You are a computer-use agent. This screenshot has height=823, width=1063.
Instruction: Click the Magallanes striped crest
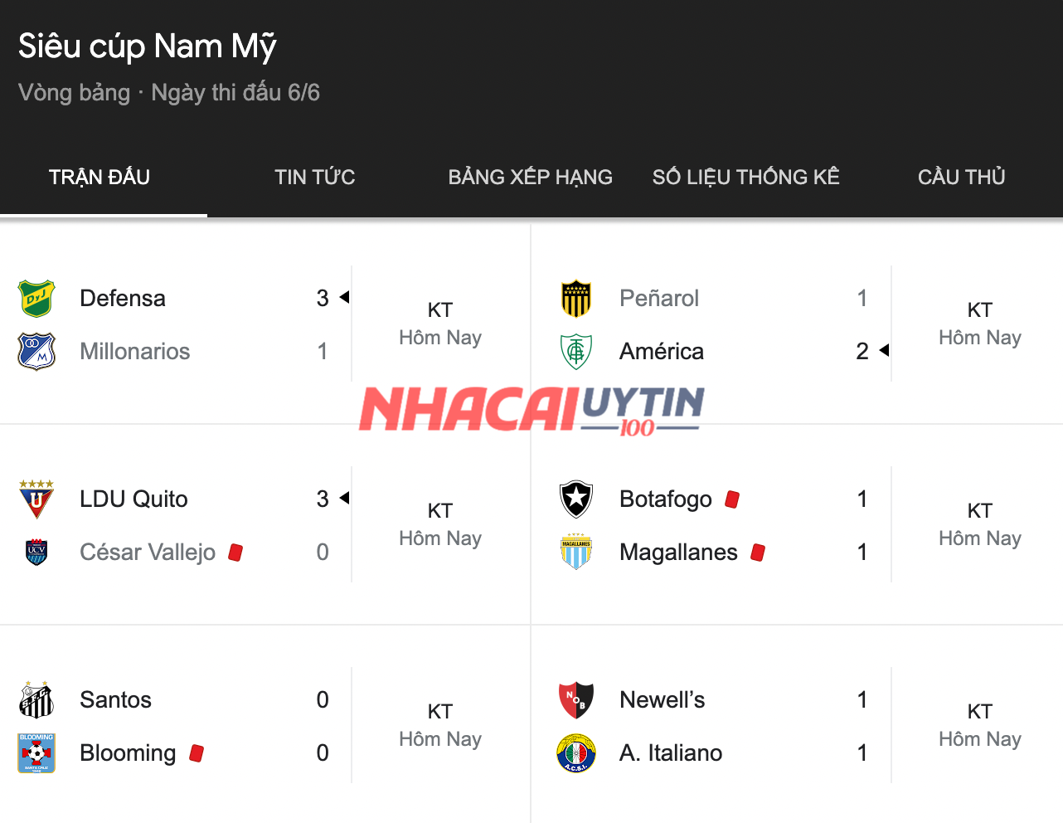coord(576,553)
